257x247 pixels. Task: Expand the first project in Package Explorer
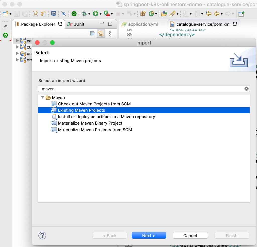pos(17,40)
